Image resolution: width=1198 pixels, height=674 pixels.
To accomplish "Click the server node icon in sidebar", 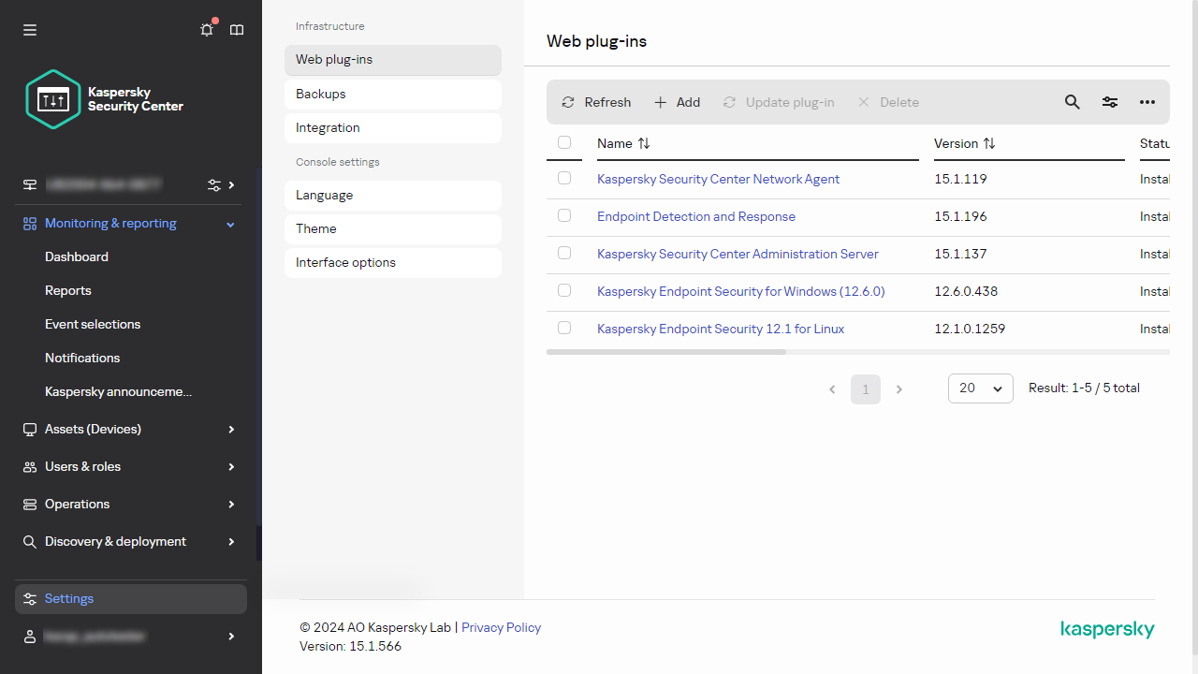I will tap(30, 185).
